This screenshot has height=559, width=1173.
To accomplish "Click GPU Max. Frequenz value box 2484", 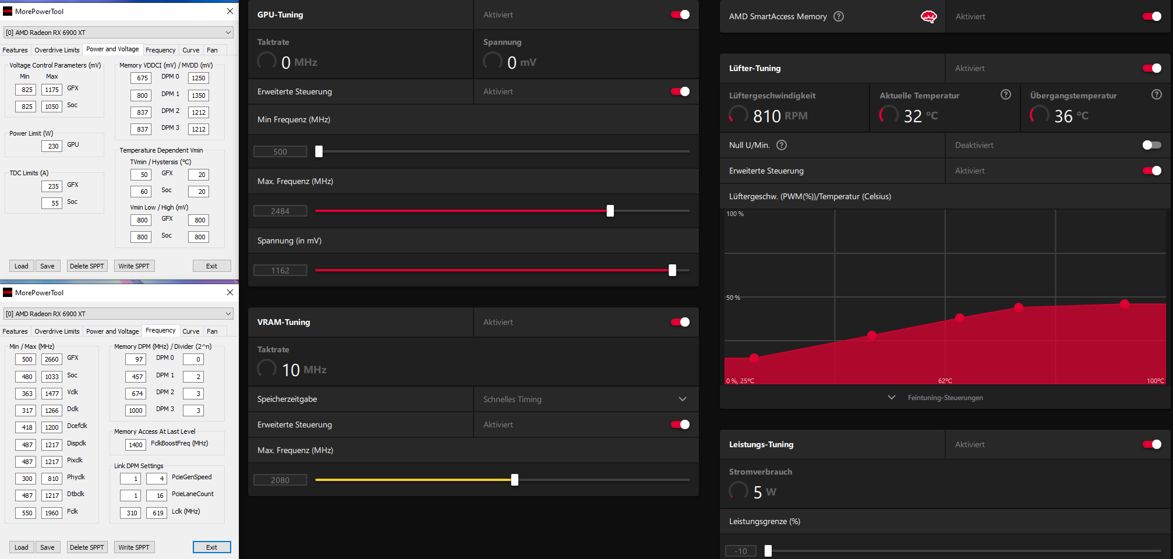I will (280, 211).
